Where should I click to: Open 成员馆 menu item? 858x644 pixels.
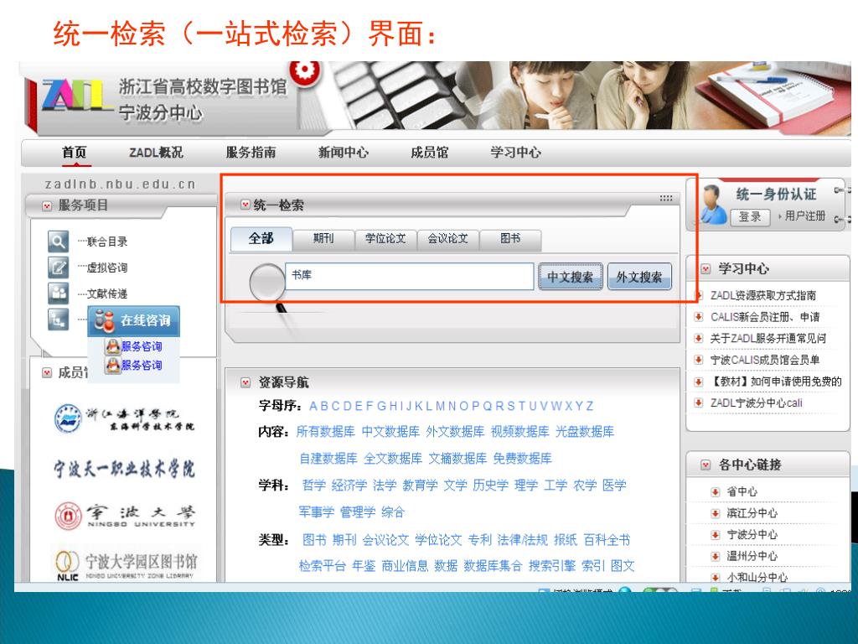click(430, 153)
